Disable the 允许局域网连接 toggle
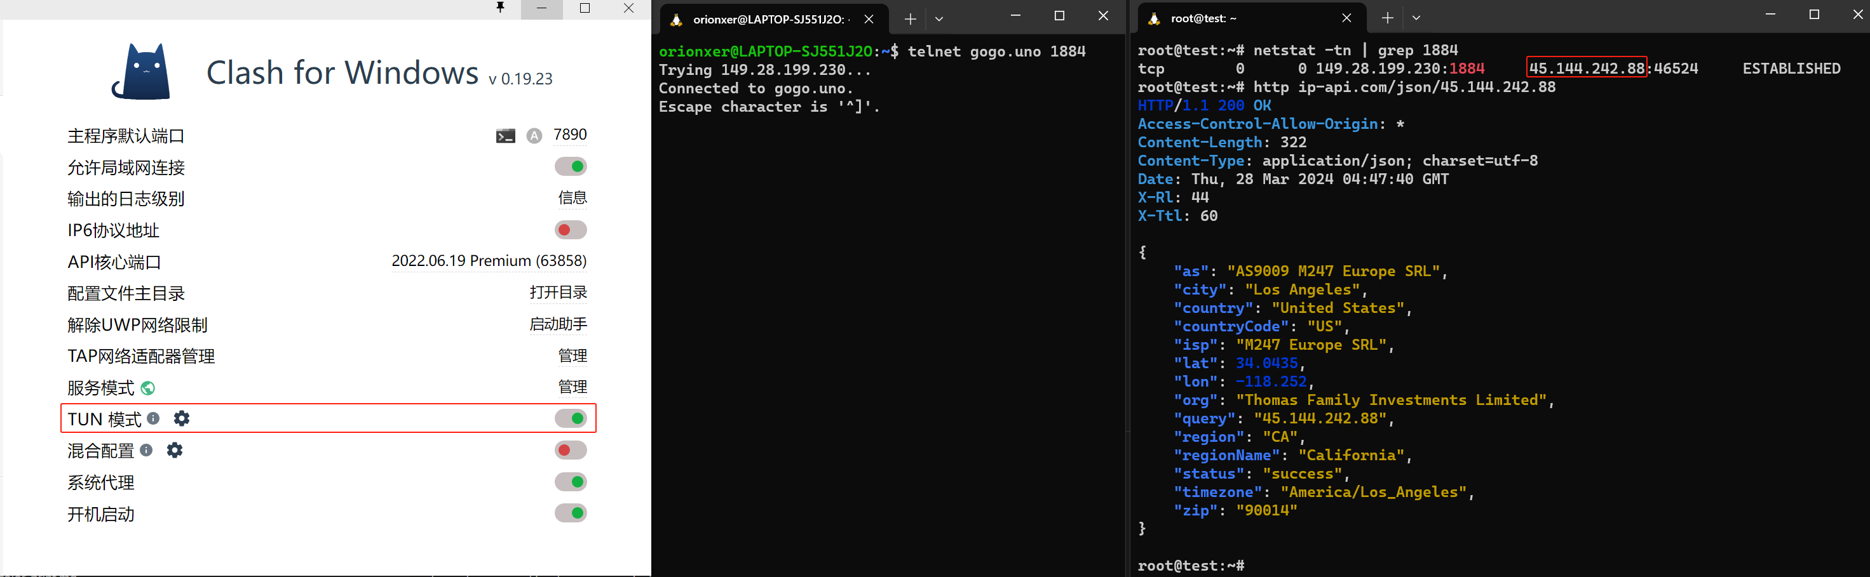This screenshot has height=577, width=1870. (x=571, y=167)
